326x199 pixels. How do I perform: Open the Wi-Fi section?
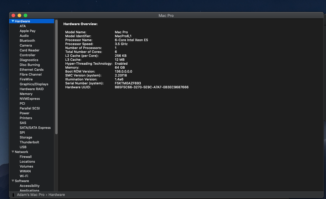click(24, 176)
